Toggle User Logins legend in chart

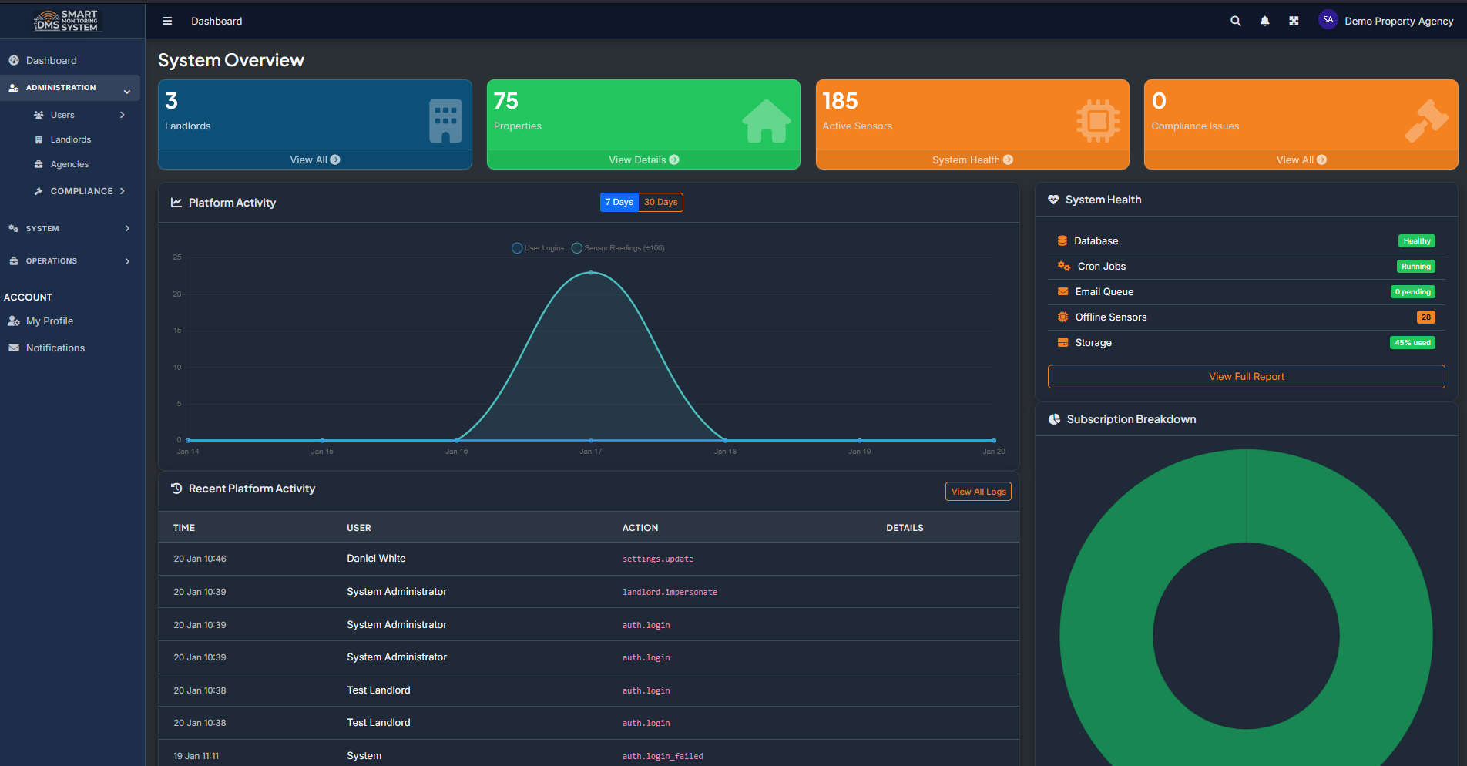pos(538,248)
